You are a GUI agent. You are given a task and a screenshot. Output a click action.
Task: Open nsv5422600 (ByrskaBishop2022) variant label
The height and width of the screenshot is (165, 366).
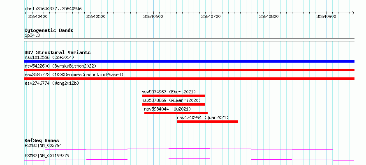point(60,66)
